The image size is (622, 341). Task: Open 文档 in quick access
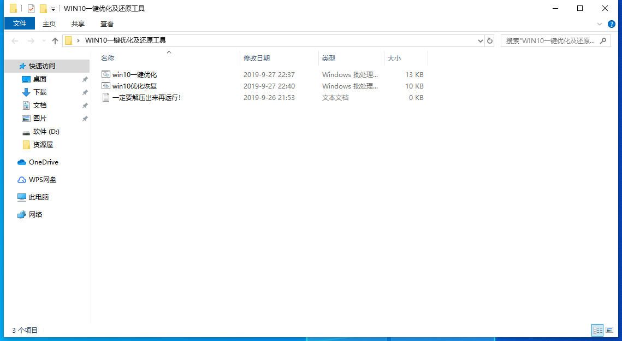40,105
